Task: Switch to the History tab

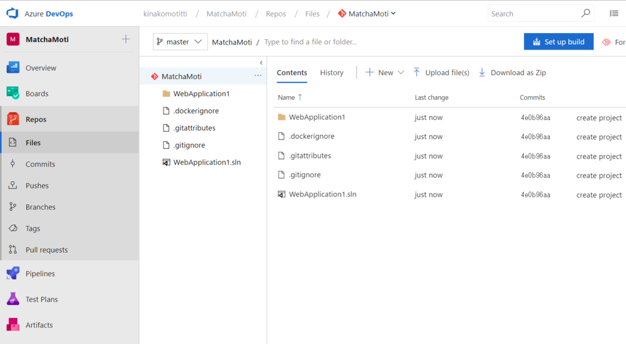Action: (x=331, y=73)
